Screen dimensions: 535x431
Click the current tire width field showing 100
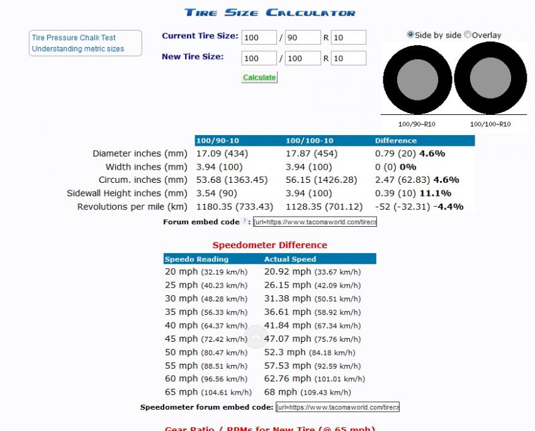click(259, 38)
